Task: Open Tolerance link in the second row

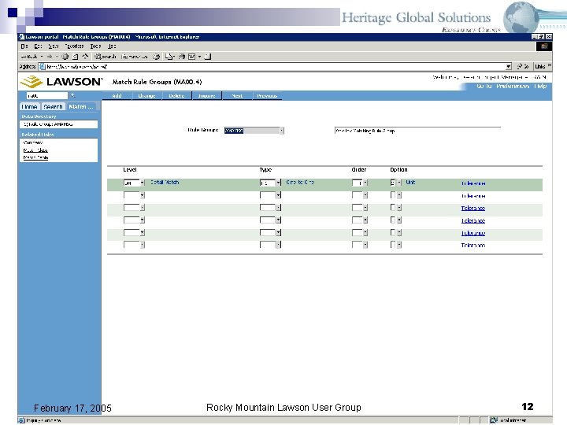Action: pyautogui.click(x=473, y=196)
